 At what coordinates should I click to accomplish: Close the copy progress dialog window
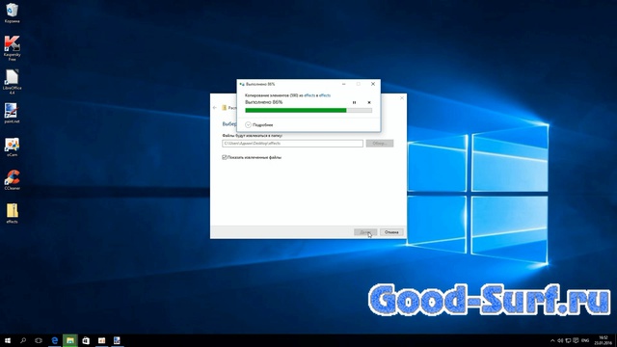click(x=373, y=84)
